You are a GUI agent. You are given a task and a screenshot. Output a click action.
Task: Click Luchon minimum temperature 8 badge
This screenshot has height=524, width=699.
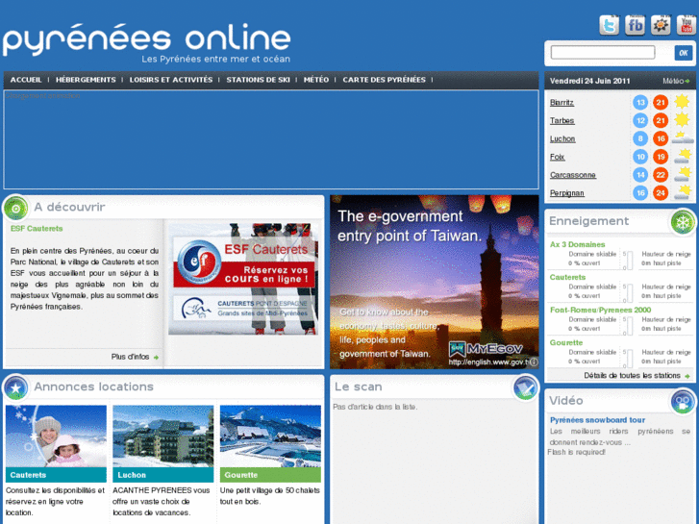point(640,138)
